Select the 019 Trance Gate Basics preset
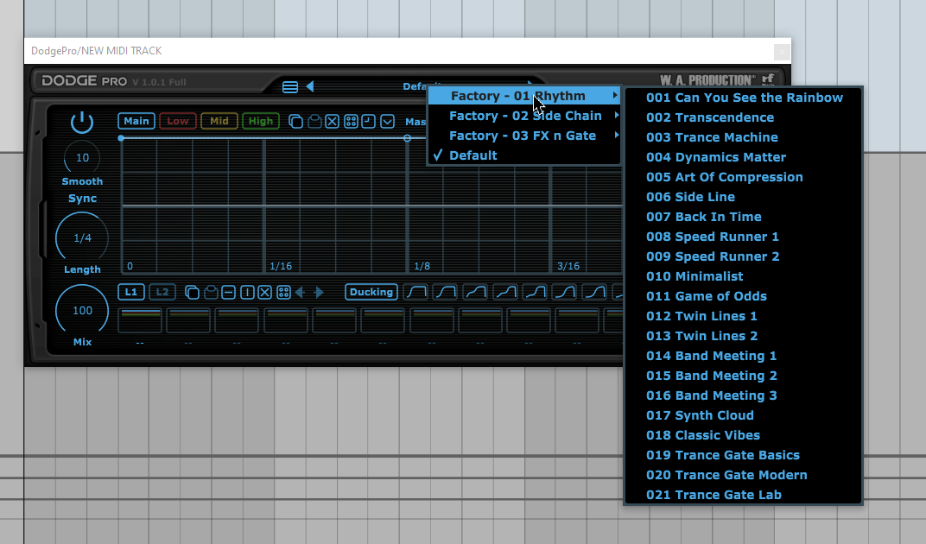Screen dimensions: 926x544 point(722,455)
